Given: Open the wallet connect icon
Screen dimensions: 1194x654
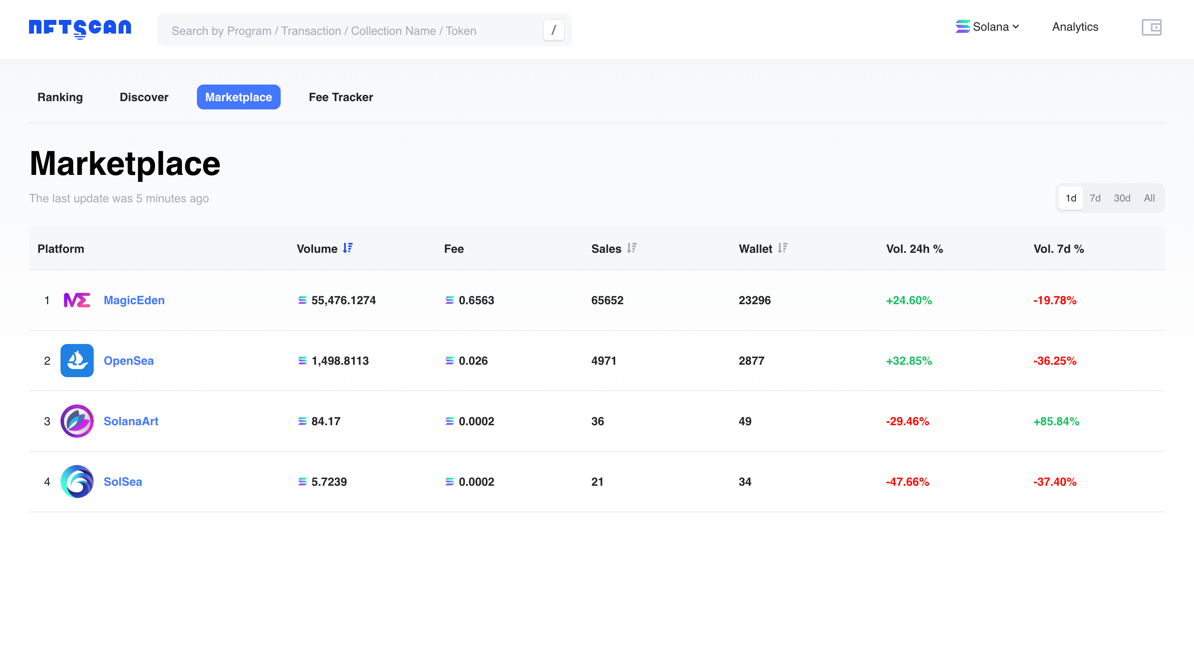Looking at the screenshot, I should (1151, 27).
